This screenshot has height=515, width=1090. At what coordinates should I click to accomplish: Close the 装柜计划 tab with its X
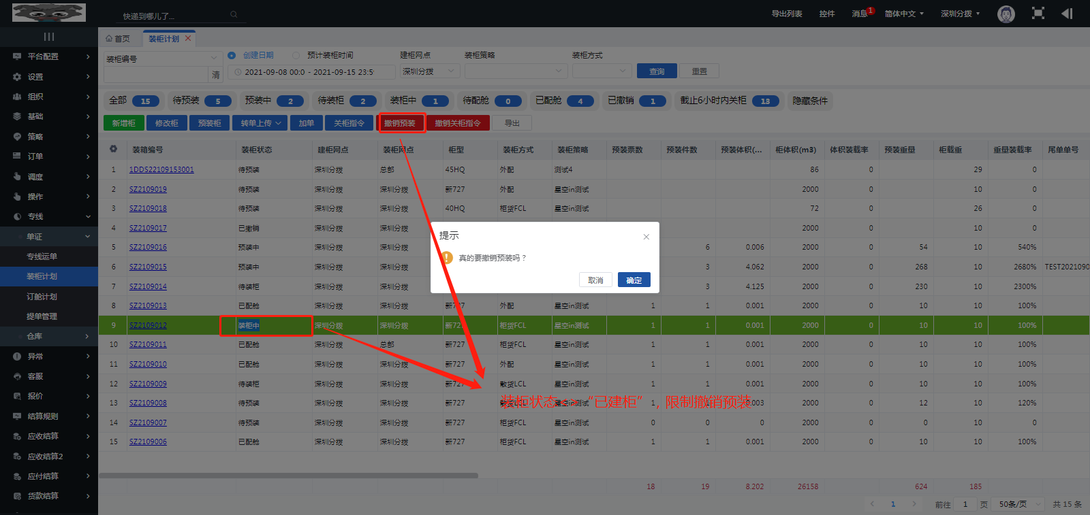(x=188, y=38)
